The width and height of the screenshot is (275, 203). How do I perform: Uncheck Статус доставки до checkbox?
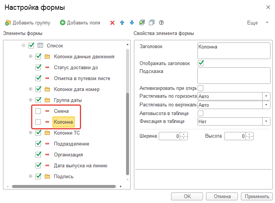(x=38, y=67)
